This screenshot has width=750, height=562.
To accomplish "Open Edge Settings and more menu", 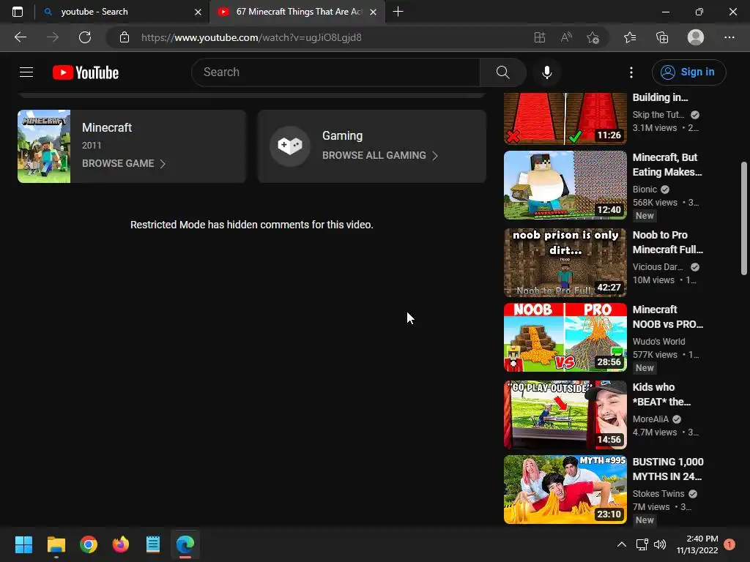I will click(x=729, y=37).
